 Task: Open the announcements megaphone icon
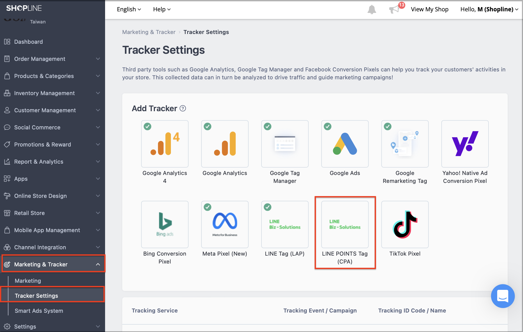click(394, 9)
